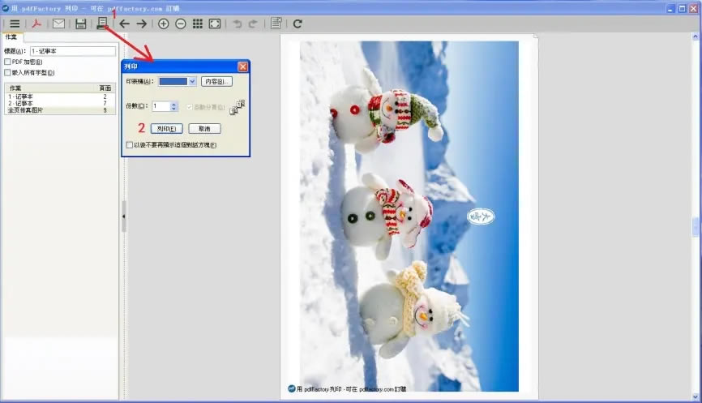Click the Adobe PDF view icon
Viewport: 702px width, 403px height.
tap(36, 24)
